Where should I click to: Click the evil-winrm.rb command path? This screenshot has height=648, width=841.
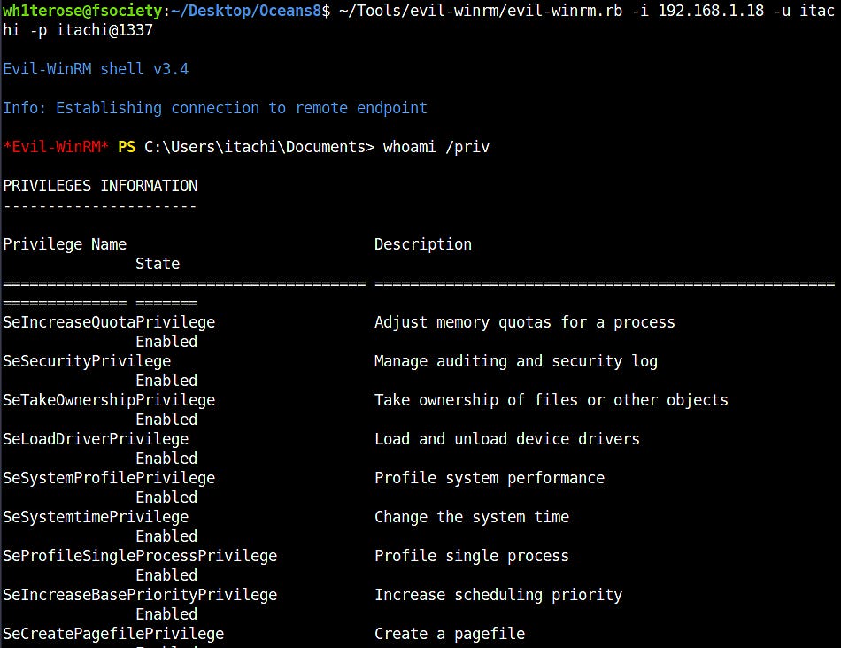[x=481, y=11]
